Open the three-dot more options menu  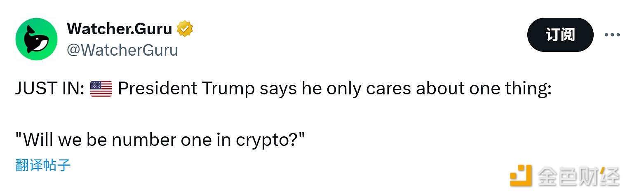pos(612,35)
